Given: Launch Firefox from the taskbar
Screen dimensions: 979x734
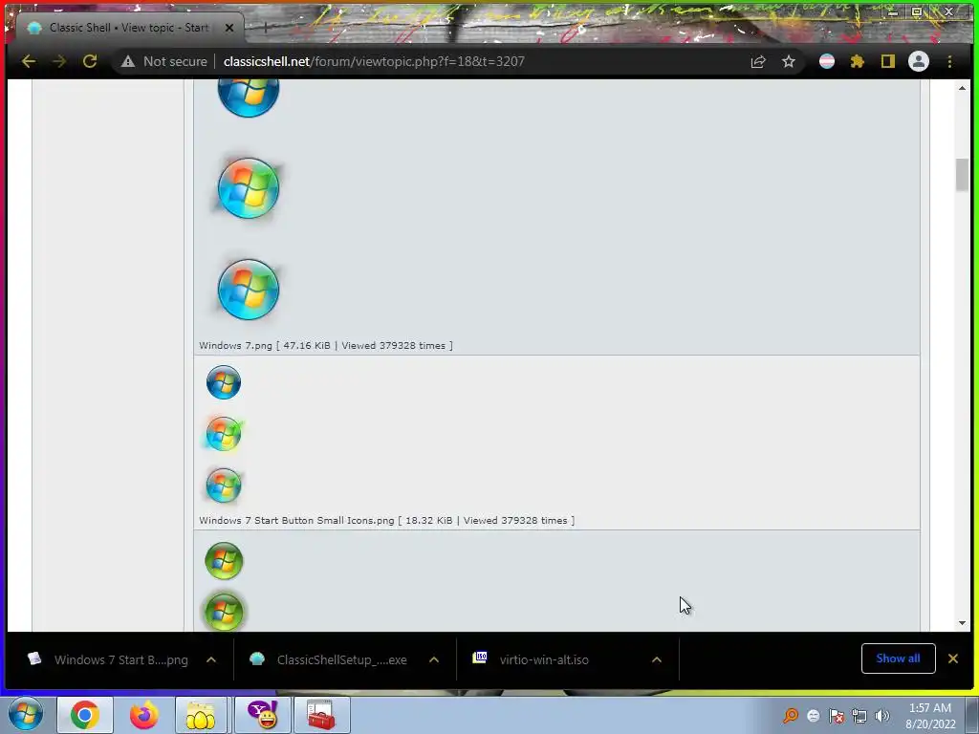Looking at the screenshot, I should pyautogui.click(x=143, y=715).
